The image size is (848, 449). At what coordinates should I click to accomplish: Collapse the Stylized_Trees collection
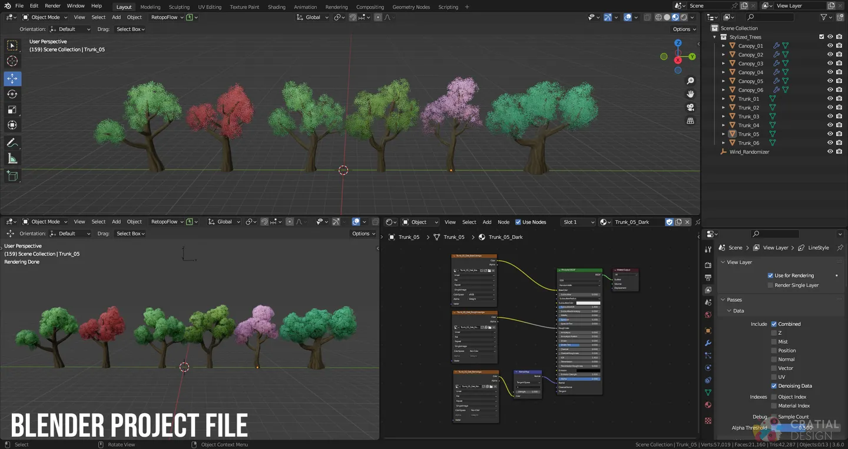click(x=715, y=37)
